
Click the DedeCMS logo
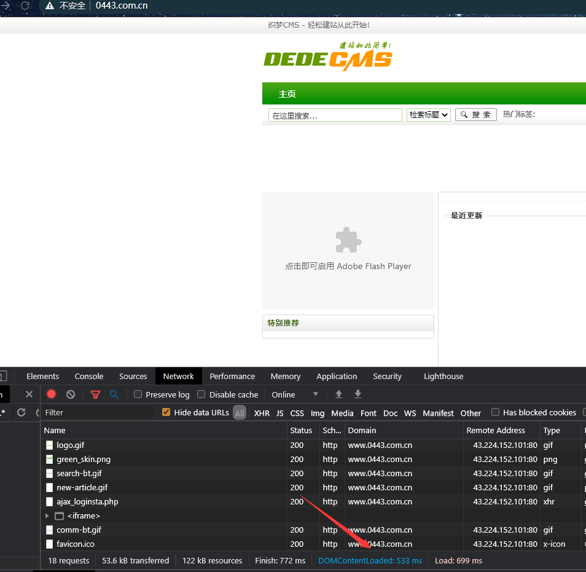click(328, 57)
